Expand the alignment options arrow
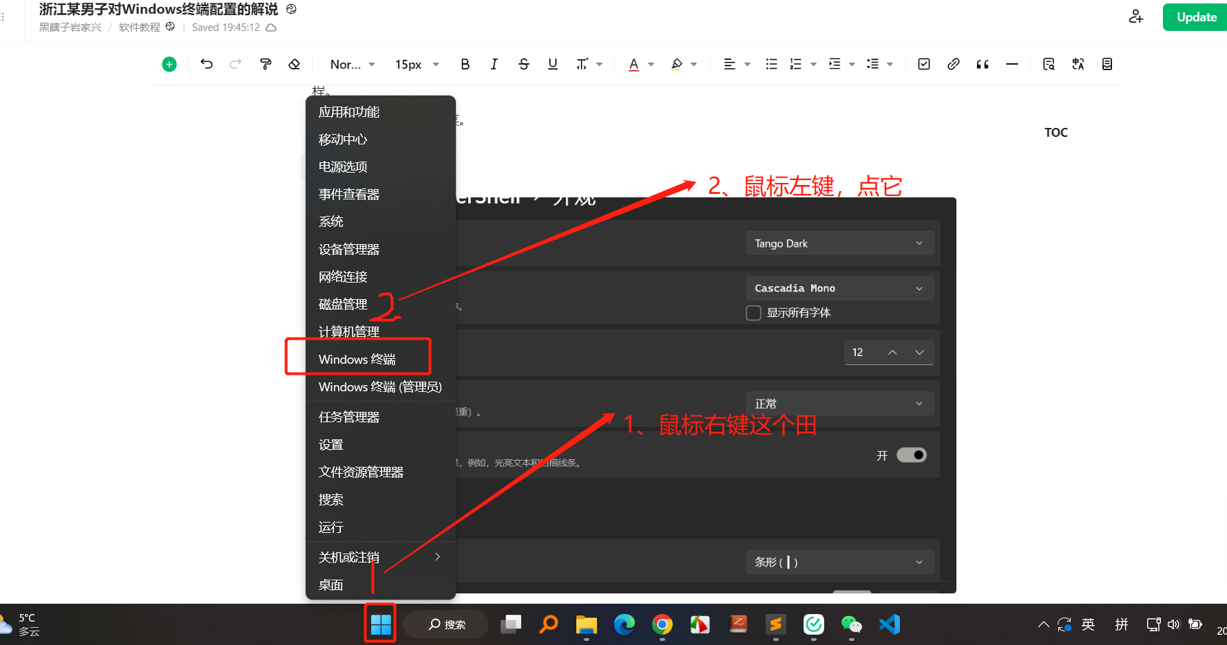Viewport: 1227px width, 645px height. click(x=747, y=64)
